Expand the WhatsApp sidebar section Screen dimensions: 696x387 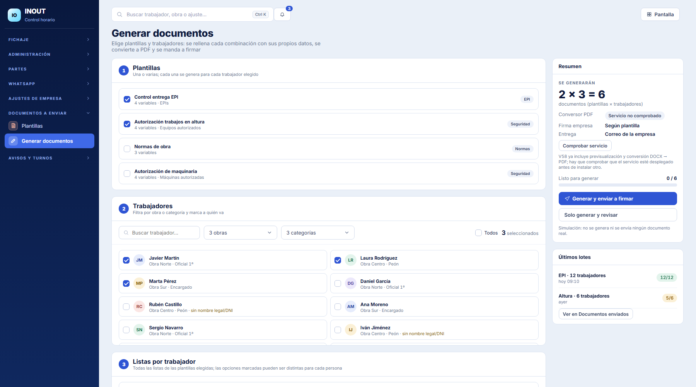(49, 84)
